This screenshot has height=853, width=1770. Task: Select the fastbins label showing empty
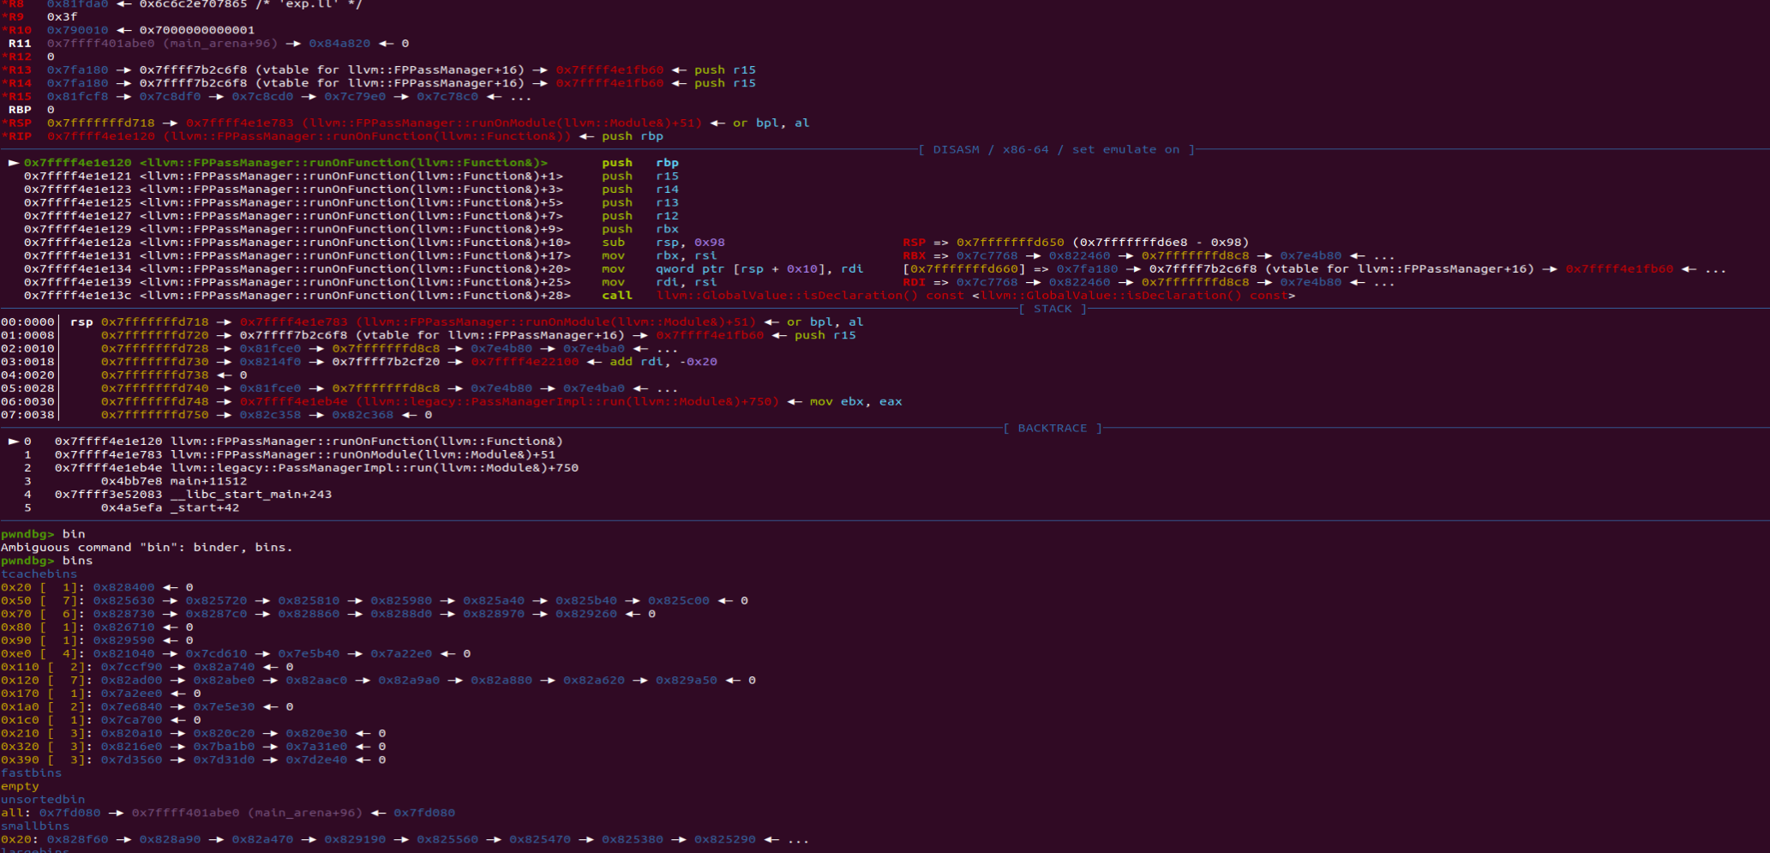pyautogui.click(x=30, y=772)
